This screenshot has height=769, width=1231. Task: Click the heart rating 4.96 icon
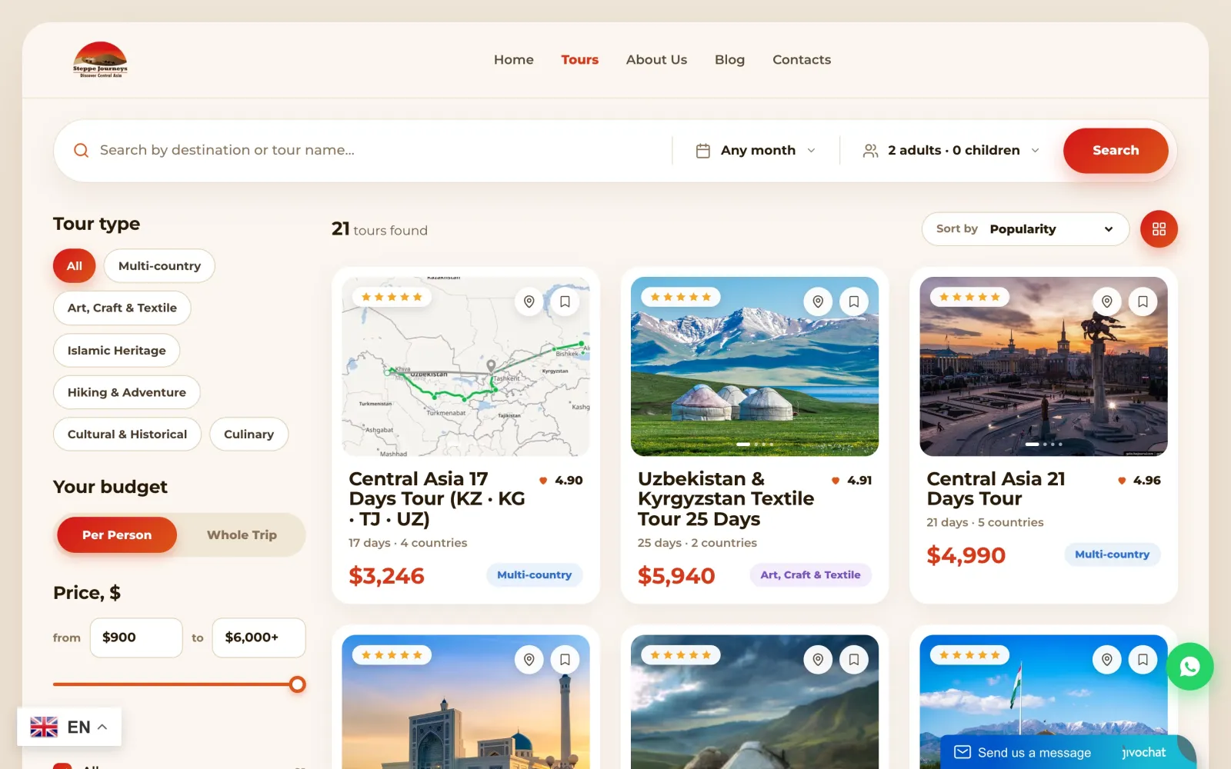(x=1122, y=481)
